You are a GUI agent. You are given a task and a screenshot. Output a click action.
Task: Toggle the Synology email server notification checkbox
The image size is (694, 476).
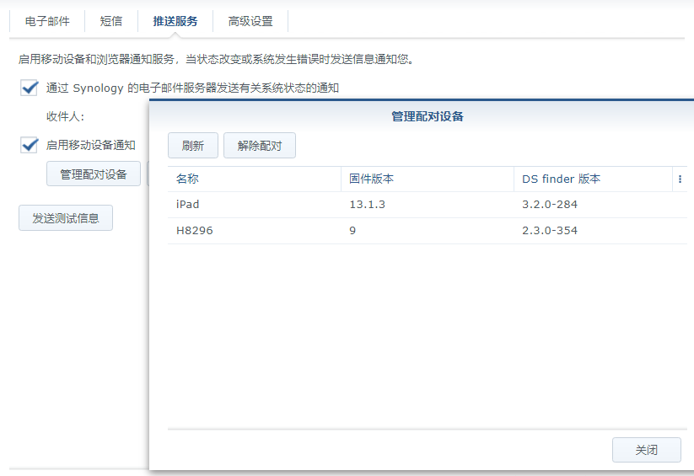(x=30, y=88)
